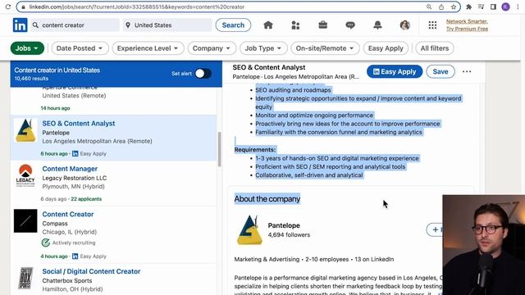The width and height of the screenshot is (525, 295).
Task: Open the browser media control icon
Action: coord(482,7)
